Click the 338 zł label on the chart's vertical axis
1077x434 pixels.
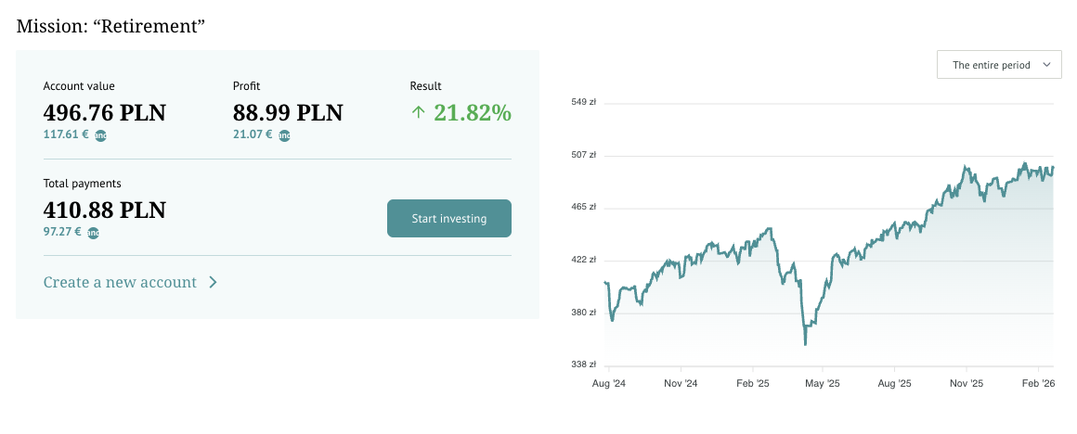[x=583, y=364]
